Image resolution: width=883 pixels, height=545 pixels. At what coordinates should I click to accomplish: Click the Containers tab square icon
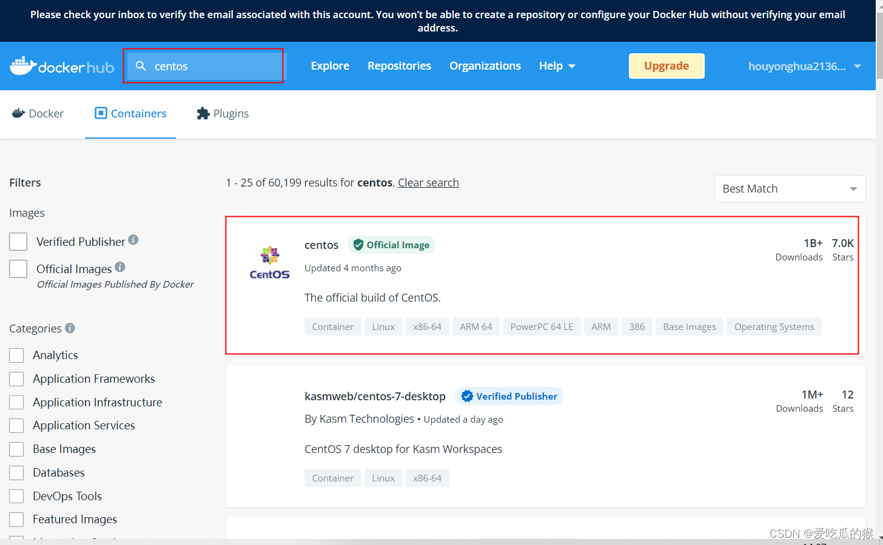[101, 113]
